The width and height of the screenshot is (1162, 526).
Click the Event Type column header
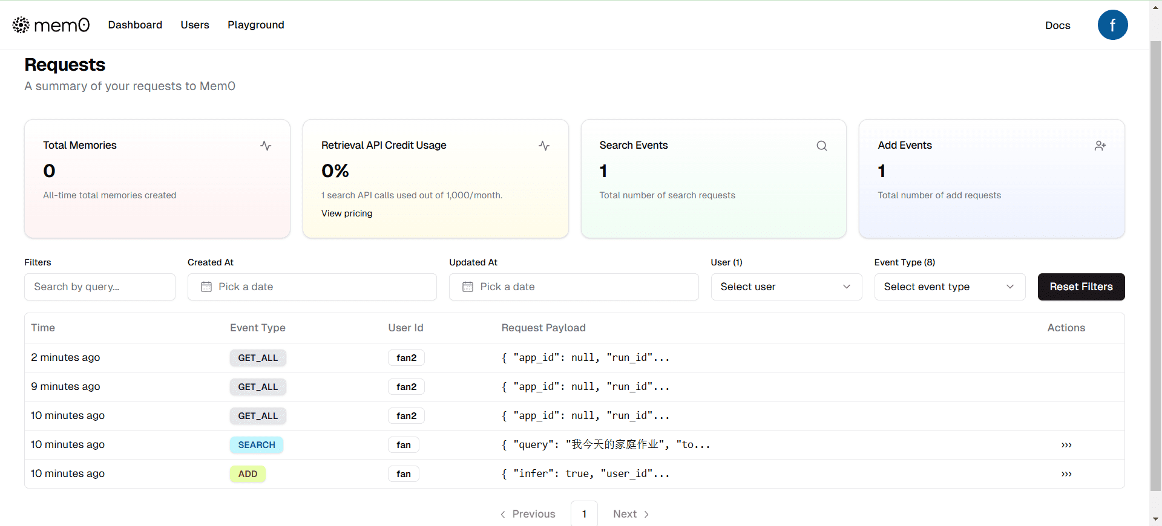pyautogui.click(x=258, y=328)
